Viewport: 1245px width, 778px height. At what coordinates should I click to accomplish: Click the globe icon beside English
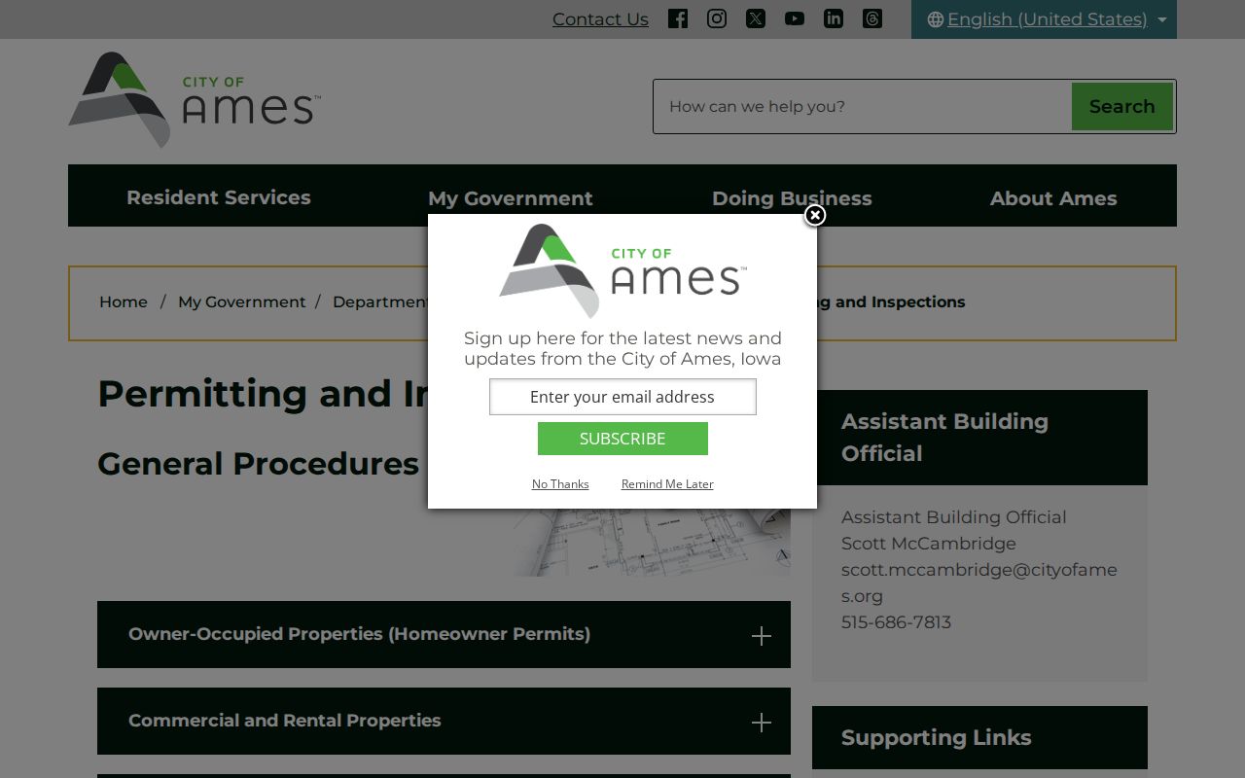tap(936, 19)
